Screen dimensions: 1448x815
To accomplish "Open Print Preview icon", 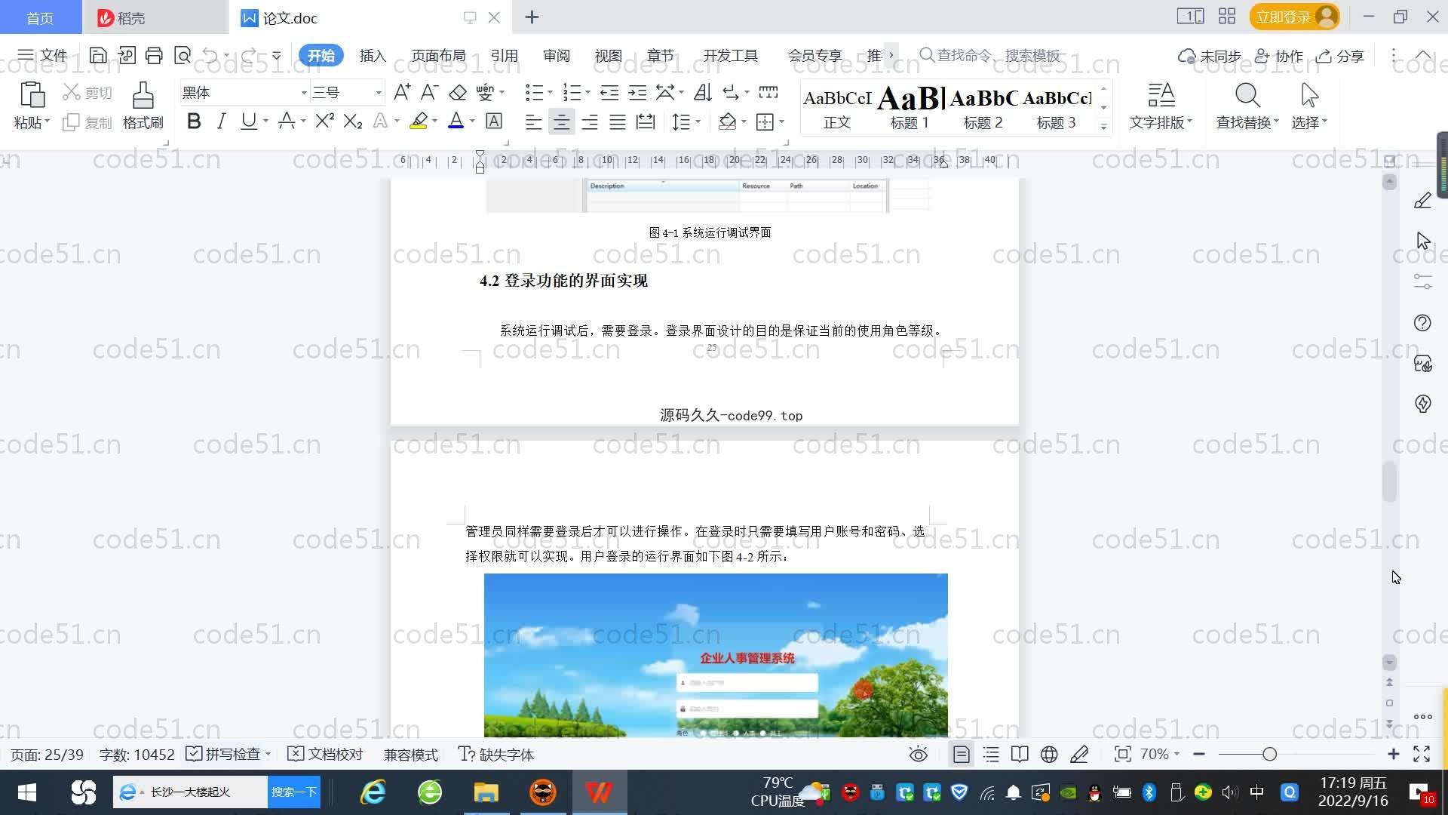I will [x=182, y=55].
